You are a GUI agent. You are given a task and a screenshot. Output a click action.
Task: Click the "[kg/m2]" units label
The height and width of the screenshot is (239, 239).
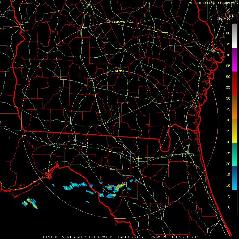click(223, 19)
